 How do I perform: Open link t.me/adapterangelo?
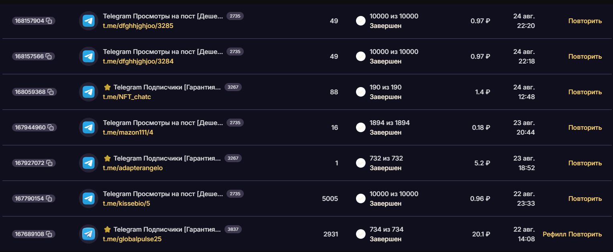[x=133, y=168]
